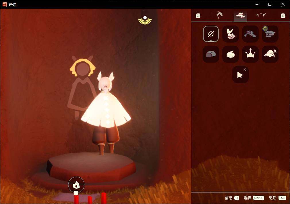The width and height of the screenshot is (290, 204).
Task: Close the 光·遇 game window
Action: [x=283, y=4]
